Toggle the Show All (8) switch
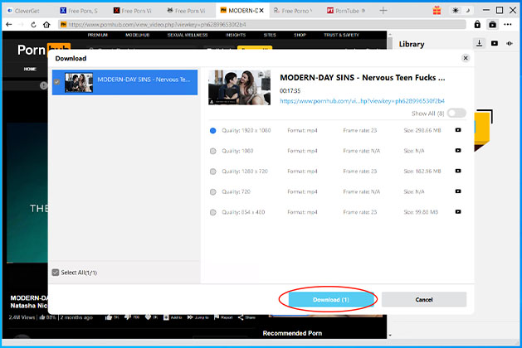 click(456, 113)
